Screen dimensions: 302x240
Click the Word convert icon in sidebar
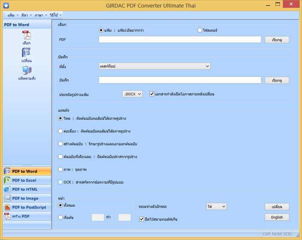[x=27, y=53]
